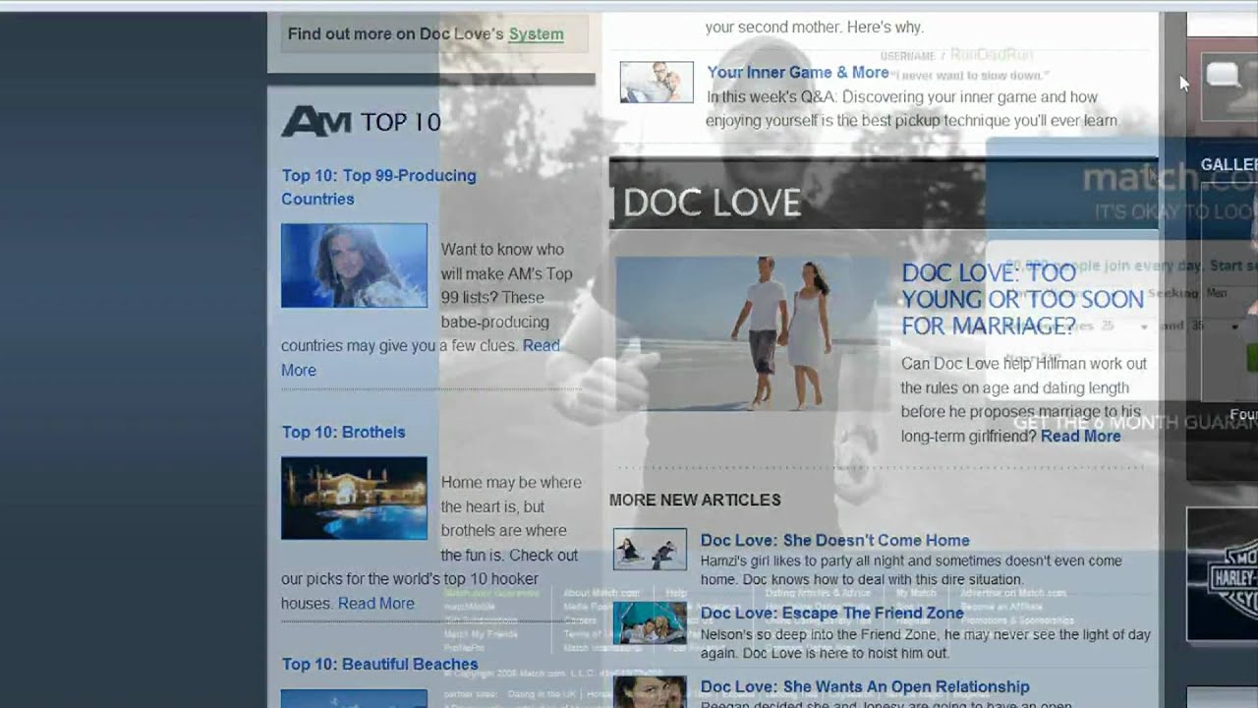This screenshot has height=708, width=1258.
Task: Click the Your Inner Game article thumbnail
Action: 657,83
